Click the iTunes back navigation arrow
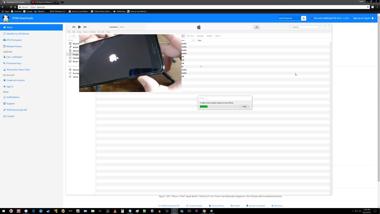The image size is (380, 214). 70,36
